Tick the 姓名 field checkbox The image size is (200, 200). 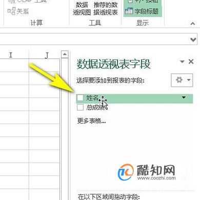point(80,98)
